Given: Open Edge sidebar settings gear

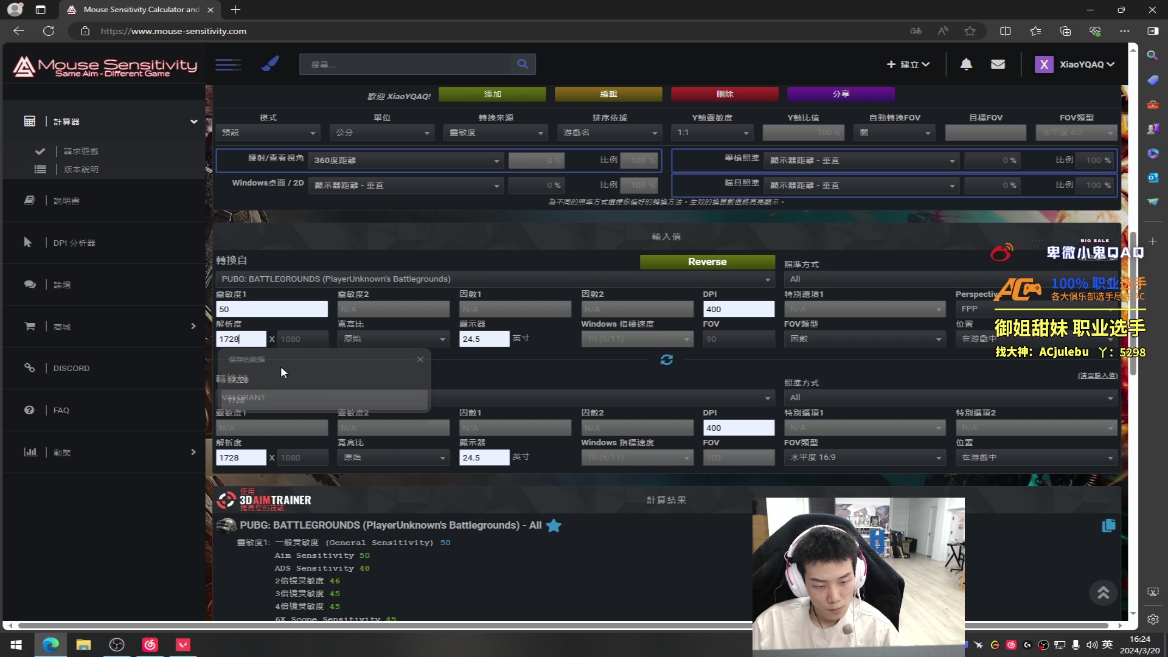Looking at the screenshot, I should coord(1153,619).
